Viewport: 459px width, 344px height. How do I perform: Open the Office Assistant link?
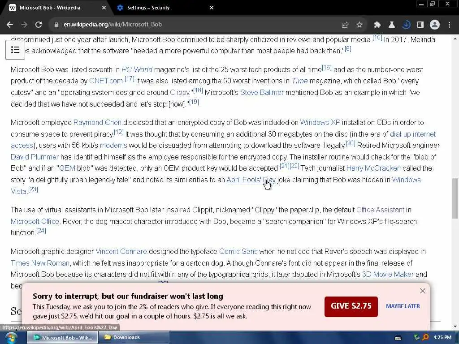(380, 210)
